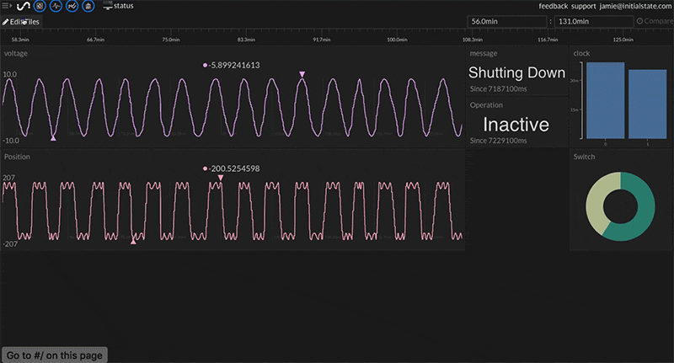
Task: Open the Lines chart view icon
Action: point(72,6)
